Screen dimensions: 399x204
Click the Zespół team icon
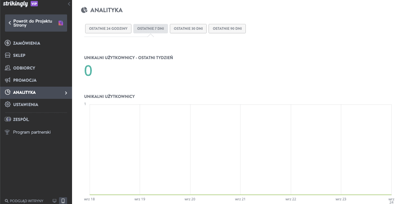(8, 119)
